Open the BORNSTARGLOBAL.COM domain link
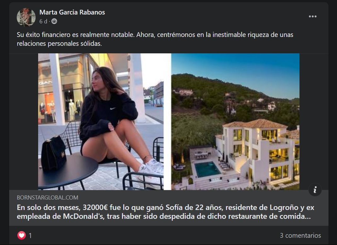 48,197
